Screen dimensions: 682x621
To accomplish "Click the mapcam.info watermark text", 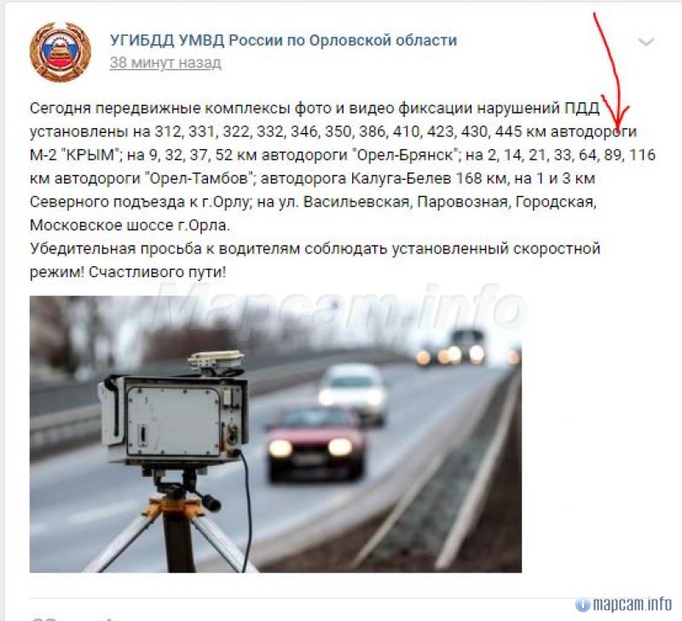I will 632,605.
